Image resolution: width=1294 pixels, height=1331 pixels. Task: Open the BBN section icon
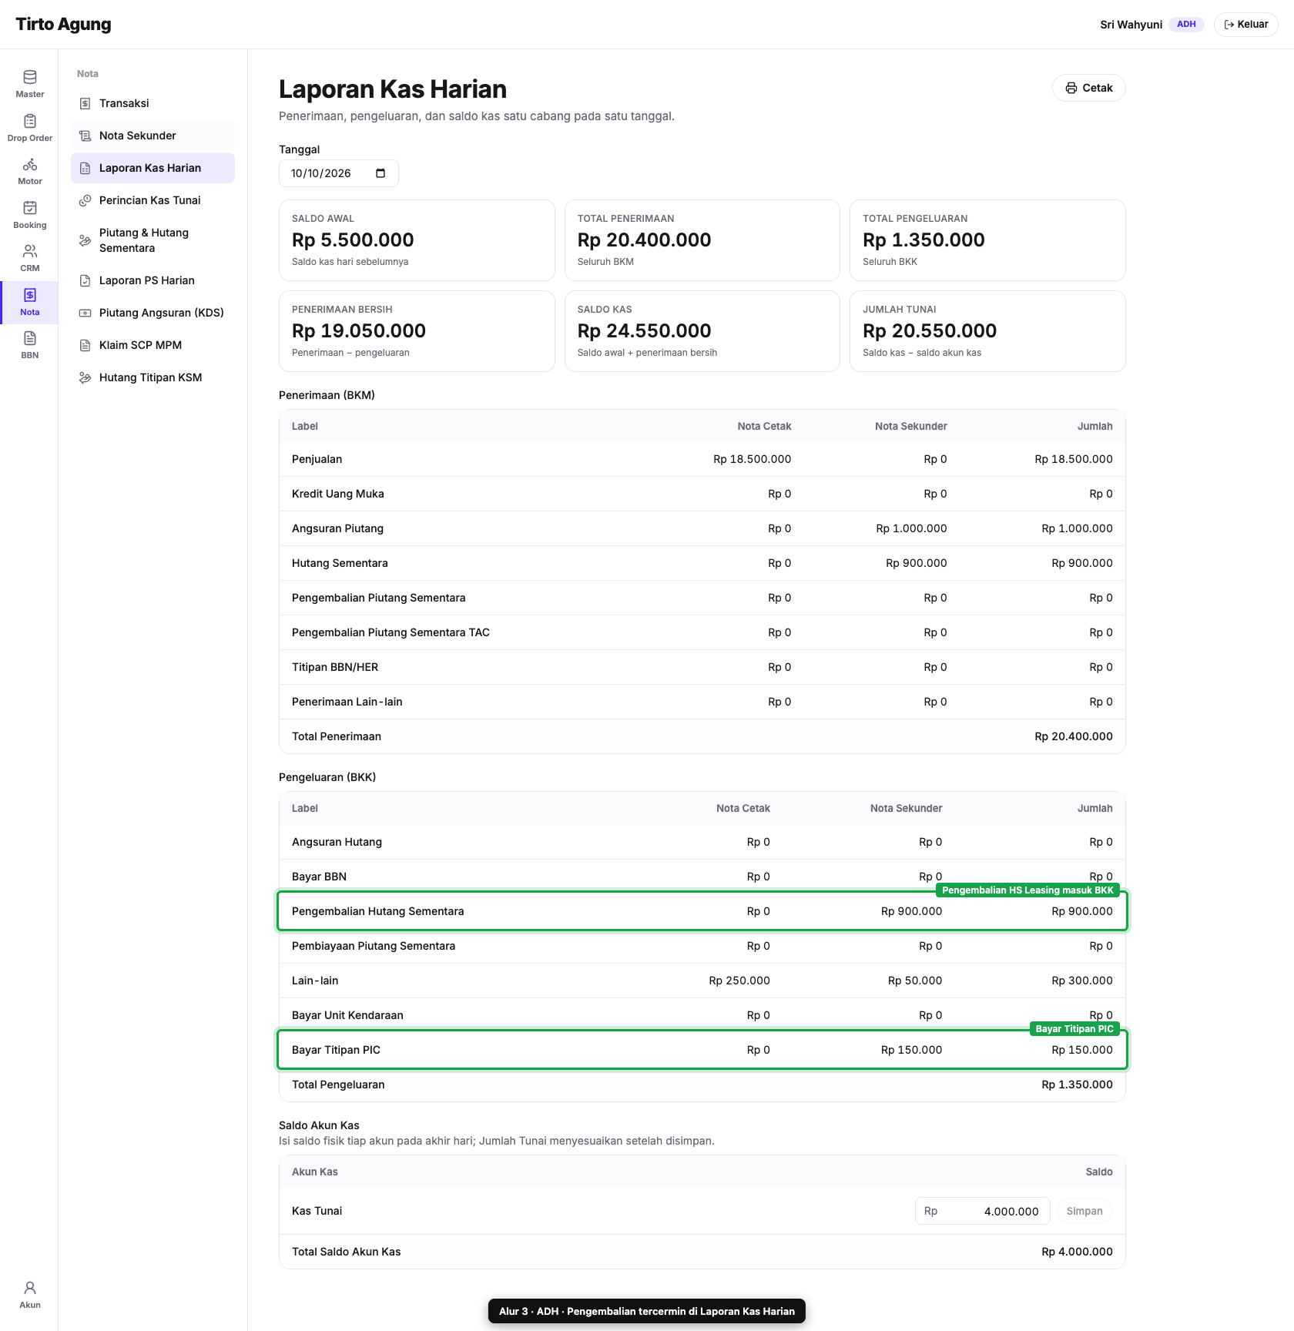point(29,338)
